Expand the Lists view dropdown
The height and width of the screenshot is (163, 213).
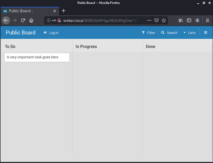pos(189,33)
